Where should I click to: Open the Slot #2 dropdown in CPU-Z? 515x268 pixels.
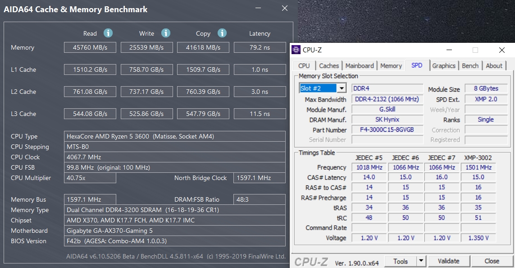tap(342, 88)
